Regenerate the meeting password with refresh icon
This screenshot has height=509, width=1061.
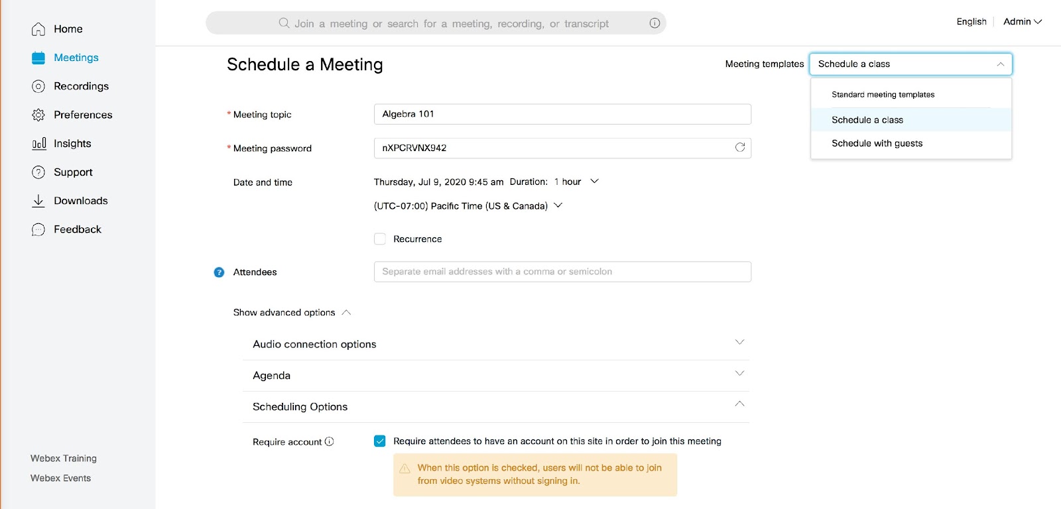tap(740, 147)
